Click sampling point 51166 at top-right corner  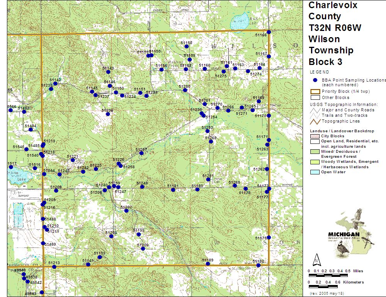[x=269, y=32]
